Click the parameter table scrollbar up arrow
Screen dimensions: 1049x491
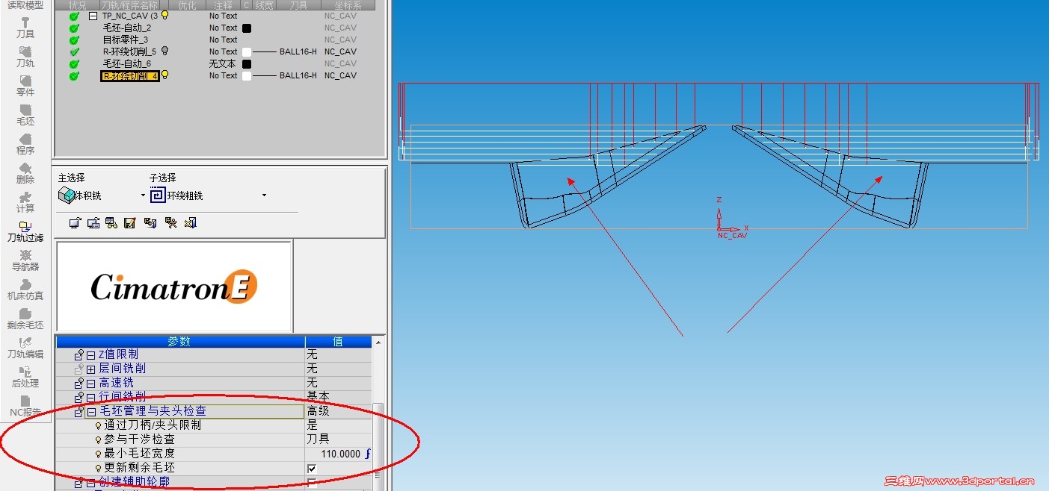[x=378, y=343]
